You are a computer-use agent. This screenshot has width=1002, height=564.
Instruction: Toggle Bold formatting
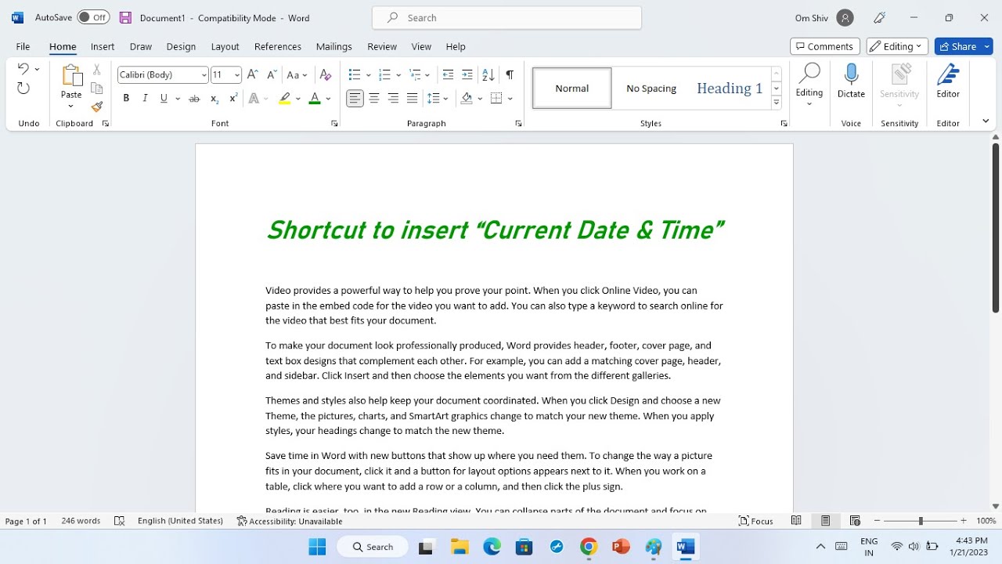126,99
